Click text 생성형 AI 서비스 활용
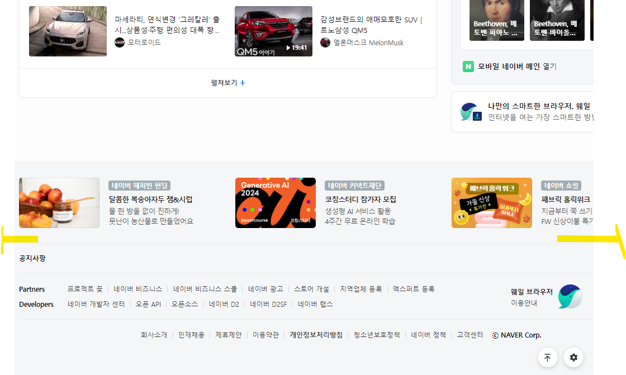The height and width of the screenshot is (375, 626). coord(358,211)
